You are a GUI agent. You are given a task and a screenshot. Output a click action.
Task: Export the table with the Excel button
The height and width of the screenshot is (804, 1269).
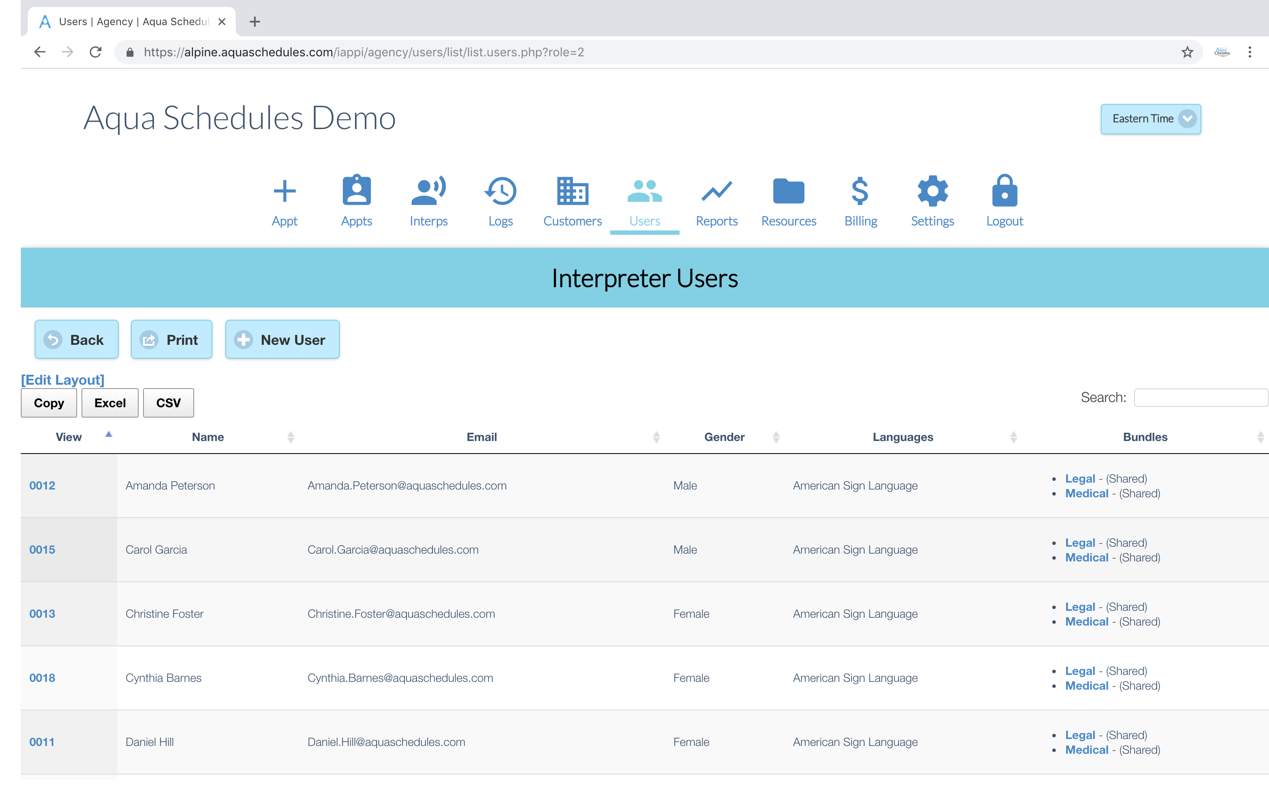pos(110,402)
